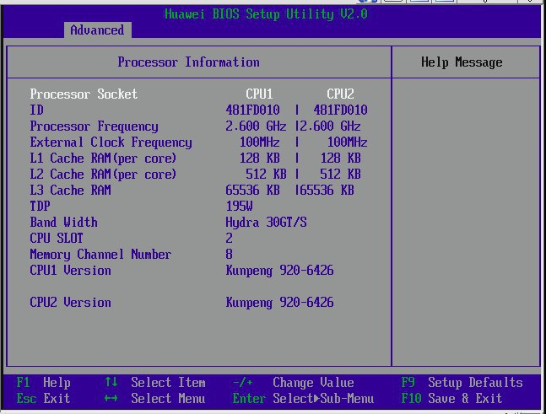546x414 pixels.
Task: Click the CPU2 512 KB L2 value
Action: (340, 174)
